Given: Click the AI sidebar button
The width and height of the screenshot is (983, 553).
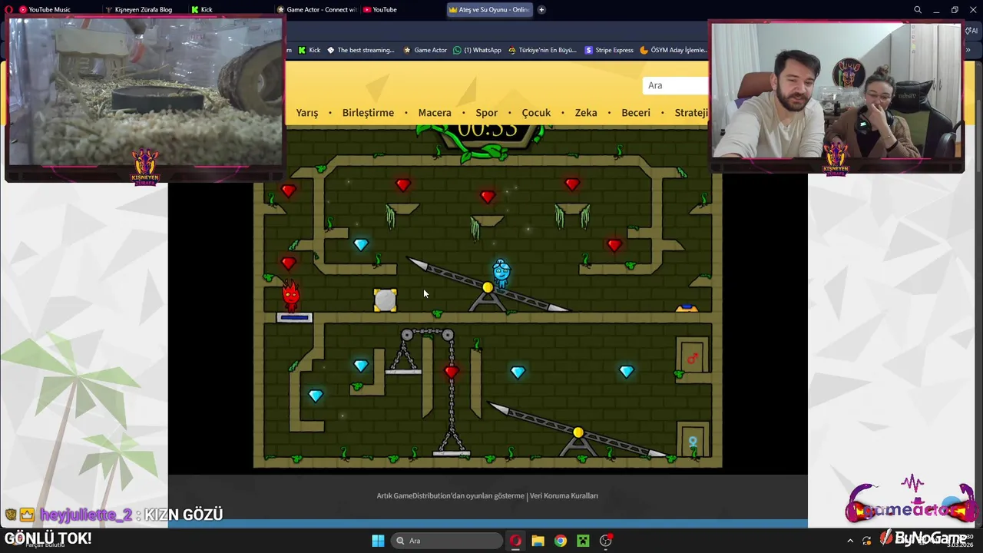Looking at the screenshot, I should pos(972,31).
